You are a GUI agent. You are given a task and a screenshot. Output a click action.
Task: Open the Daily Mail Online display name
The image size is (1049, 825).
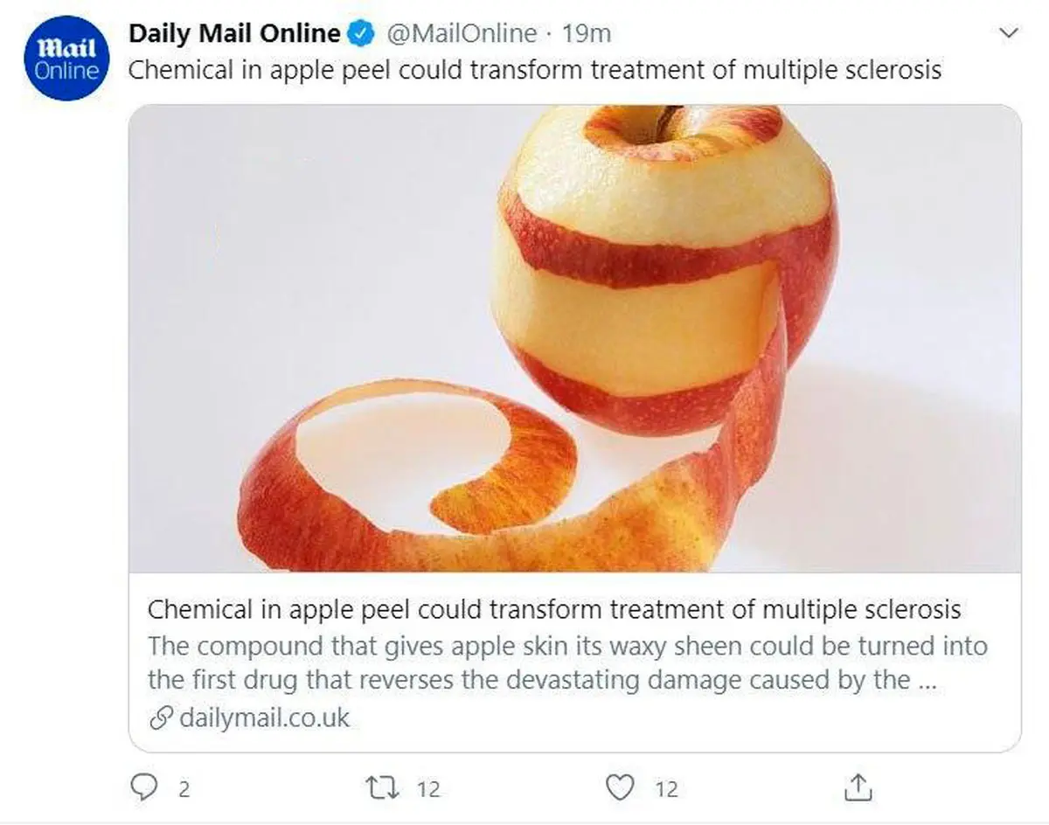(x=234, y=34)
